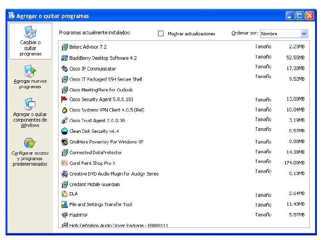The width and height of the screenshot is (322, 240).
Task: Click the Connected DataProtector icon
Action: [65, 152]
